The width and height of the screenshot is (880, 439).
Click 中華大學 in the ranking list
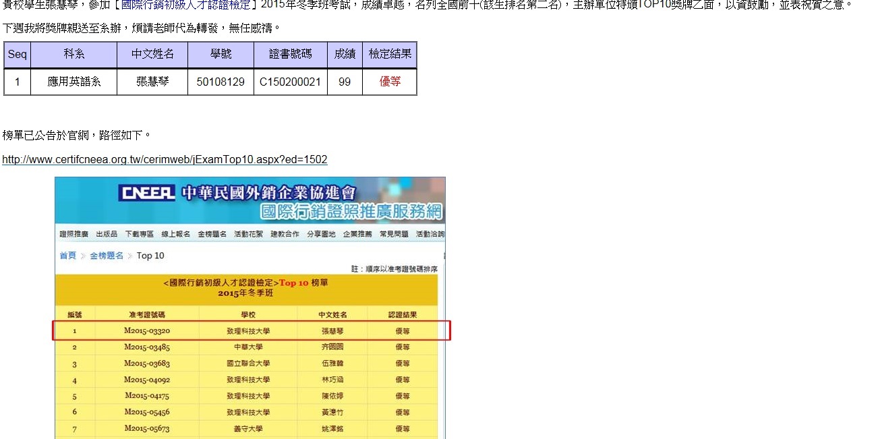(x=248, y=347)
